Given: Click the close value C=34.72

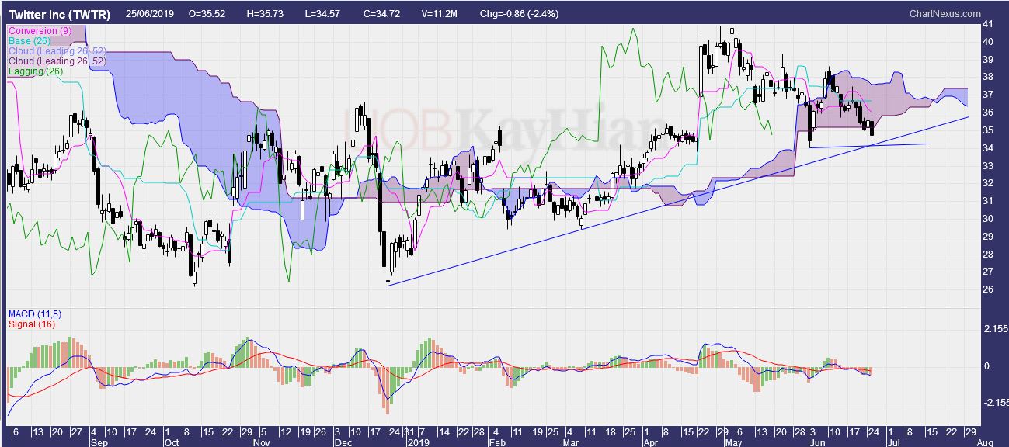Looking at the screenshot, I should 381,15.
